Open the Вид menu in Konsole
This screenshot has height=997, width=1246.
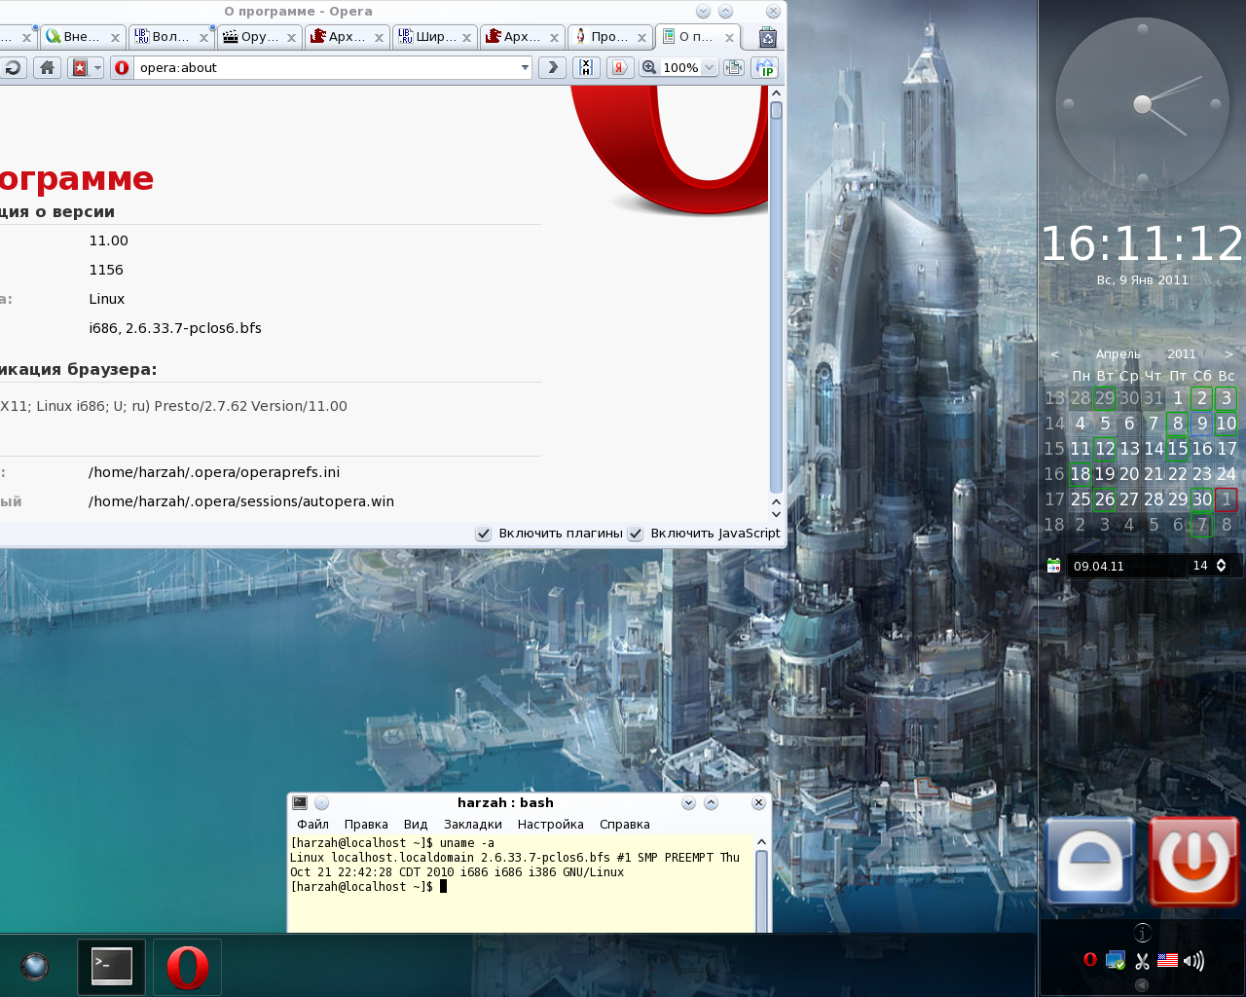click(416, 825)
